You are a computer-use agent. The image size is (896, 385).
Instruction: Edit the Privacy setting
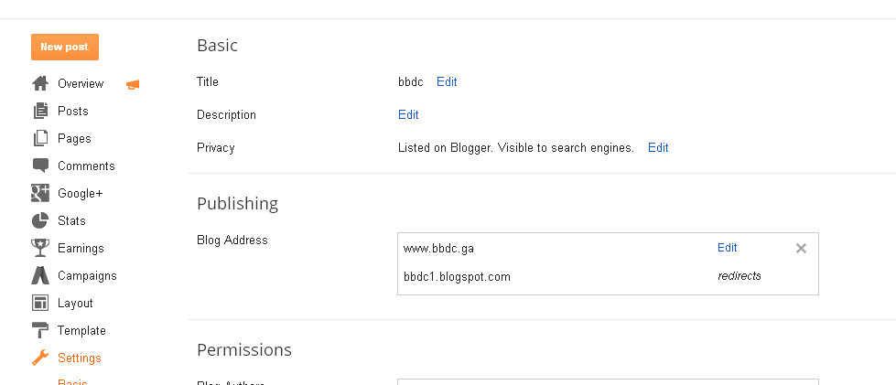coord(658,148)
